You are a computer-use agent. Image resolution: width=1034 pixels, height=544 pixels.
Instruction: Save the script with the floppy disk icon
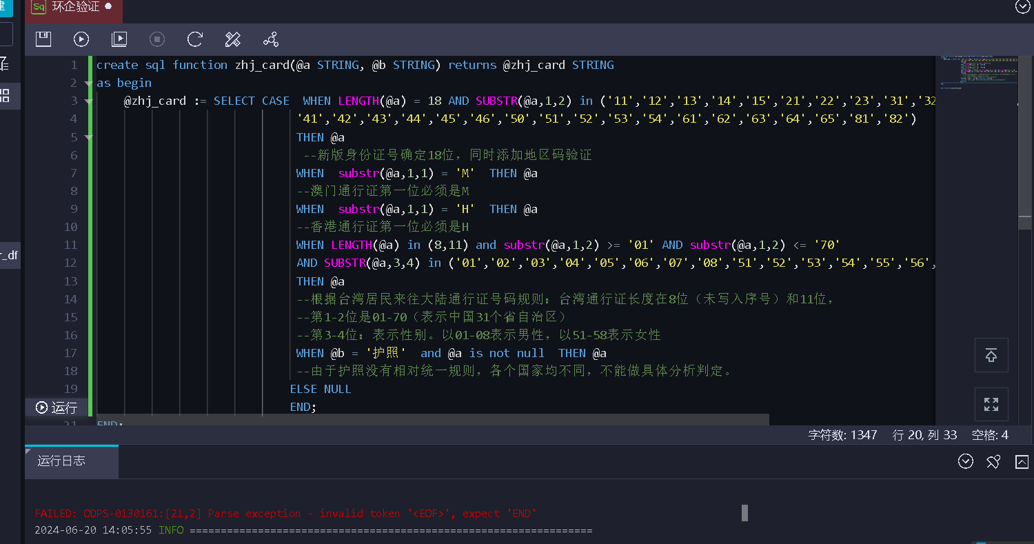[x=43, y=39]
